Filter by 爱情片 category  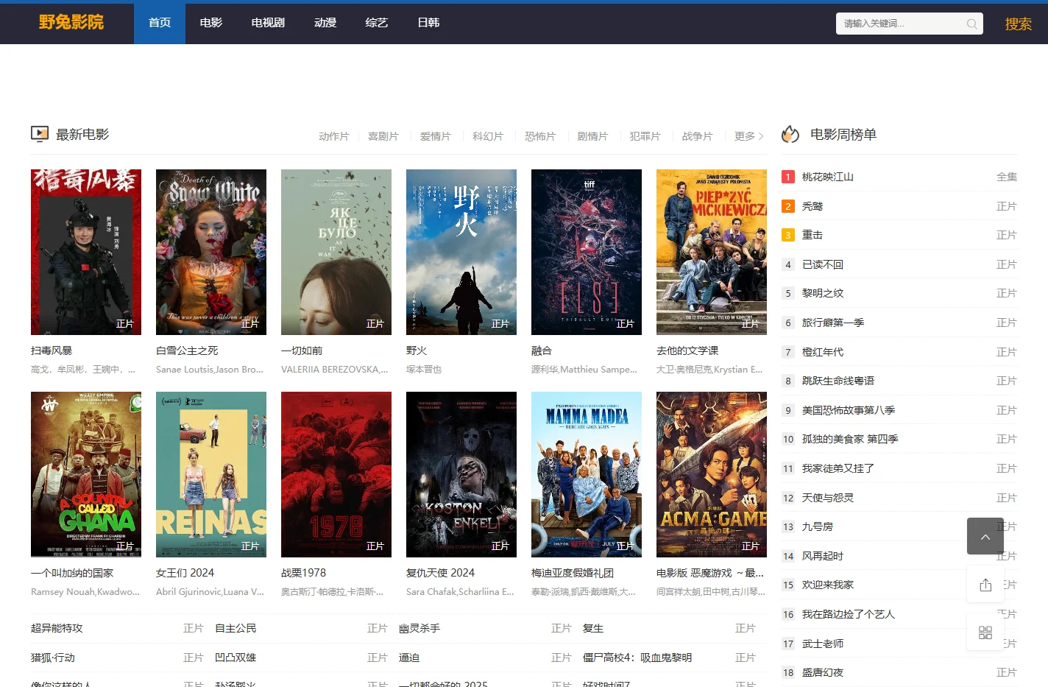coord(435,136)
